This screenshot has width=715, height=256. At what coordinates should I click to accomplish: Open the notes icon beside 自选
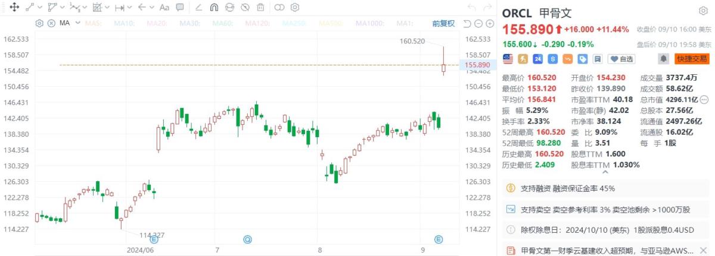pos(598,59)
